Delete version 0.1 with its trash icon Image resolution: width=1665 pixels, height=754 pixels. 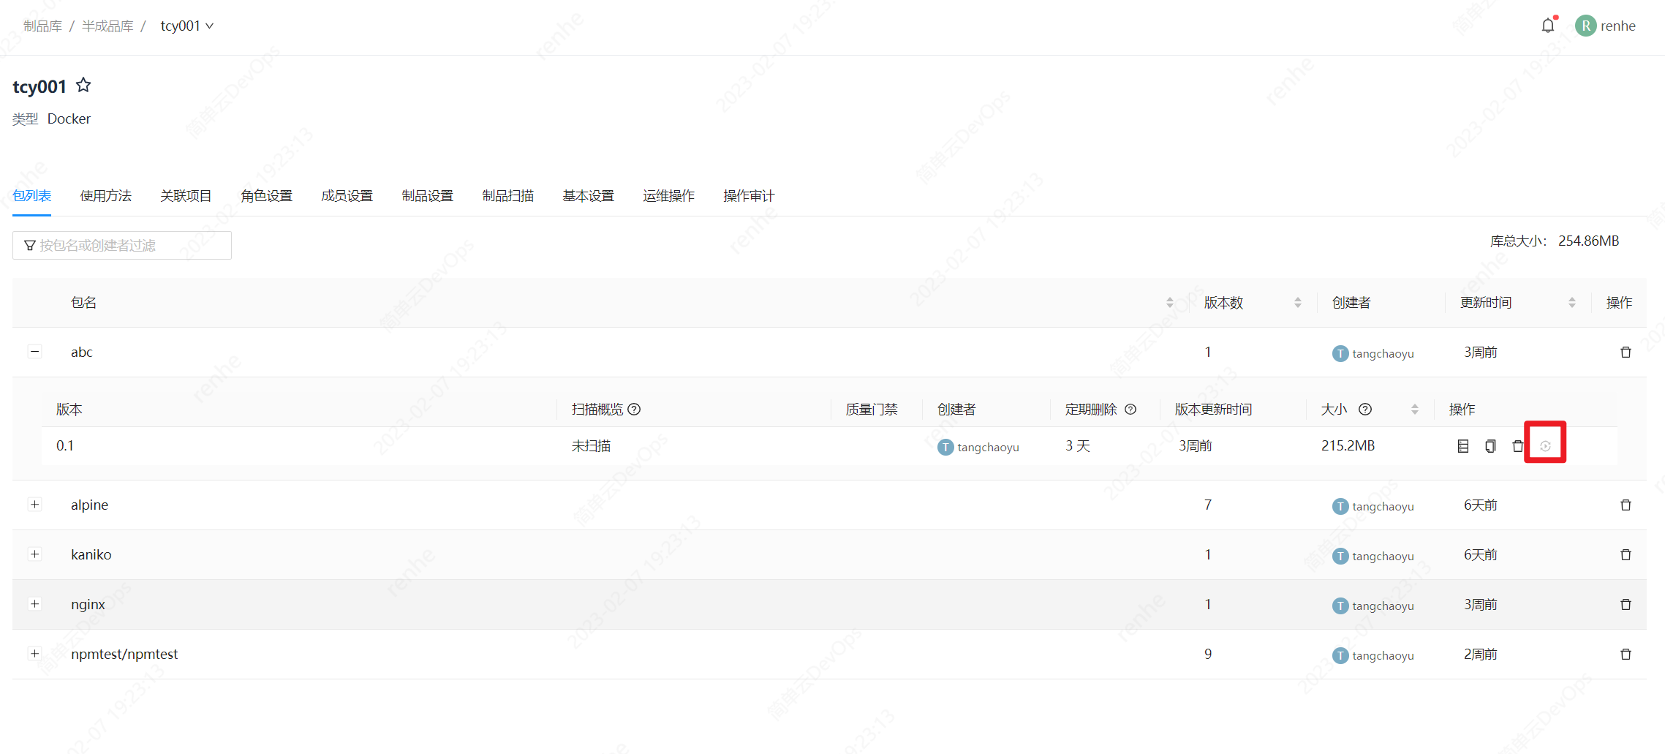pyautogui.click(x=1517, y=446)
